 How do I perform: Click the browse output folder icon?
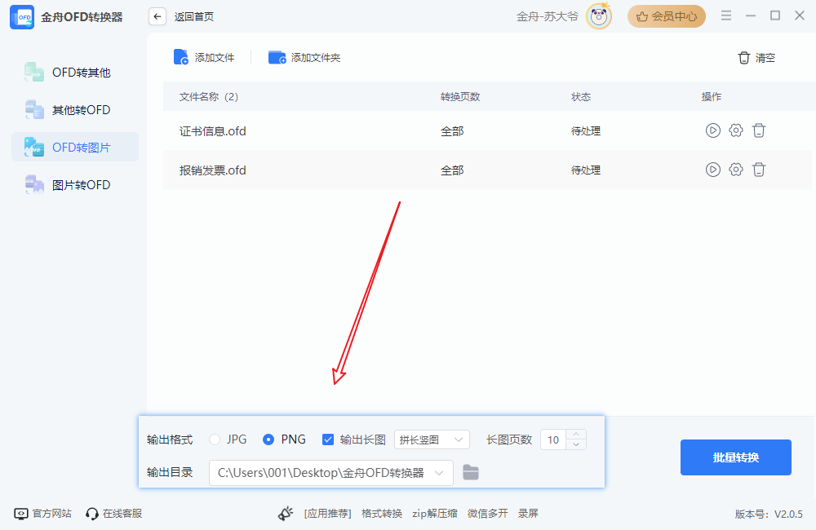[471, 472]
